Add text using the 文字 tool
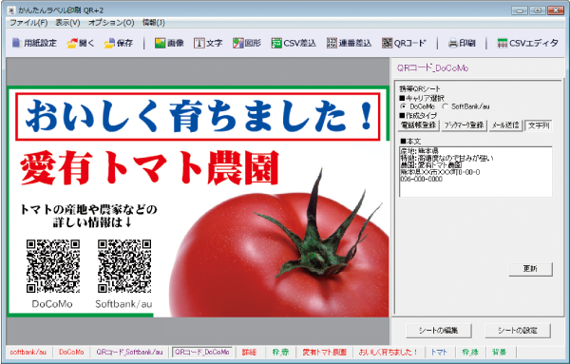This screenshot has width=570, height=364. (208, 44)
